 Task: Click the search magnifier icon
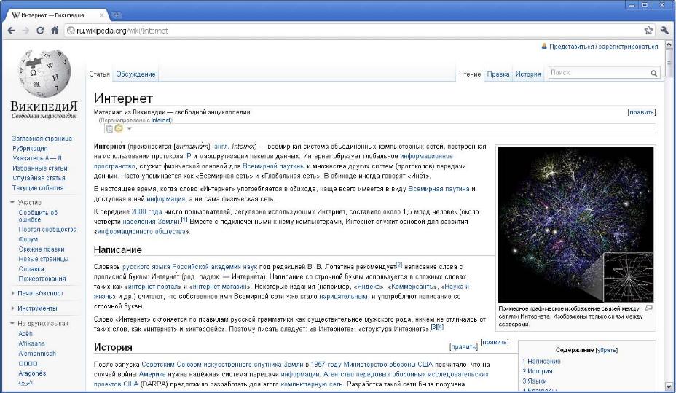click(x=654, y=74)
